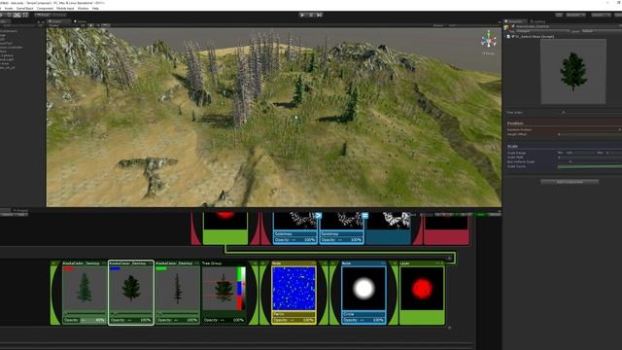Collapse the TC Select Item component foldout
This screenshot has height=350, width=622.
pyautogui.click(x=505, y=37)
